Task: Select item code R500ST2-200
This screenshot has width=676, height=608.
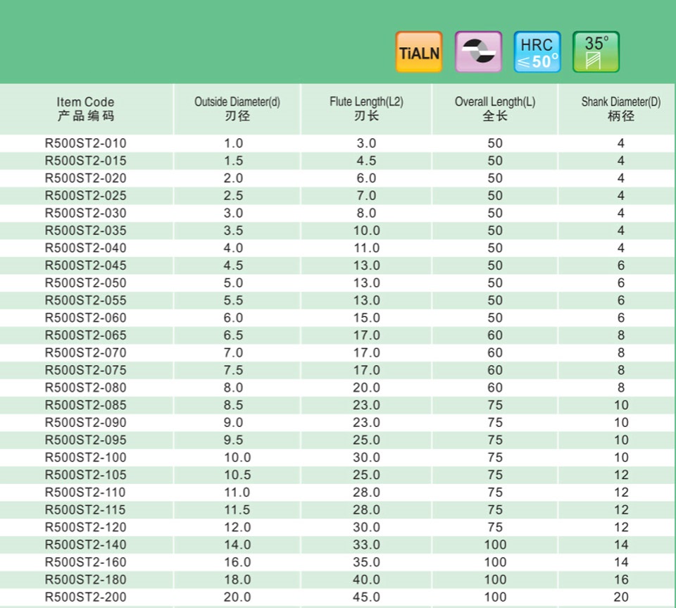Action: [x=86, y=597]
